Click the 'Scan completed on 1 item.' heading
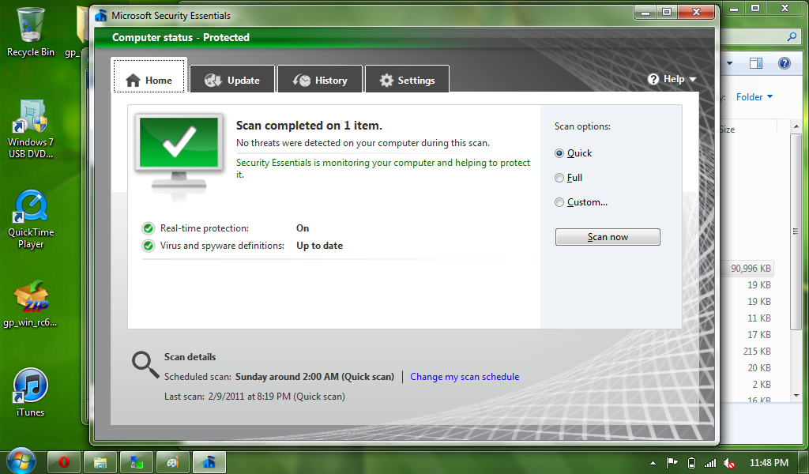 [309, 126]
